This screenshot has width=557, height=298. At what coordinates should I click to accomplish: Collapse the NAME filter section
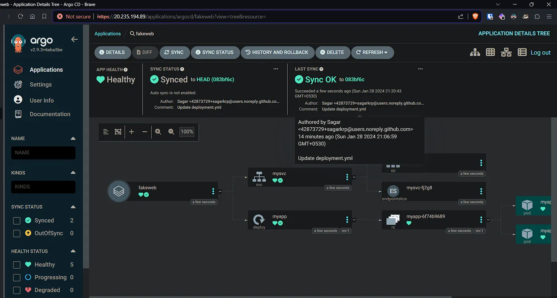coord(73,138)
